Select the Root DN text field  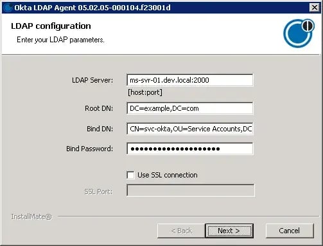190,108
